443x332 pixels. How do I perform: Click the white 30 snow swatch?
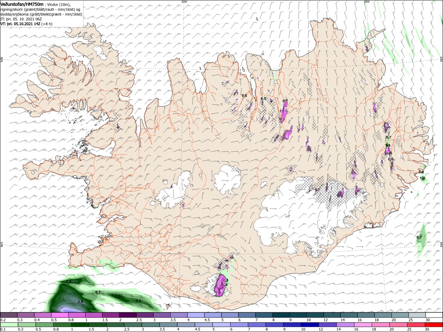(x=434, y=315)
